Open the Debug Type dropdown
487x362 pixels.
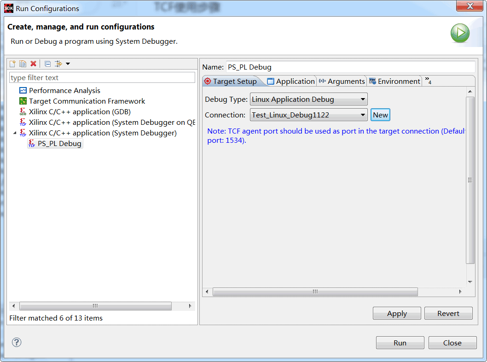362,99
